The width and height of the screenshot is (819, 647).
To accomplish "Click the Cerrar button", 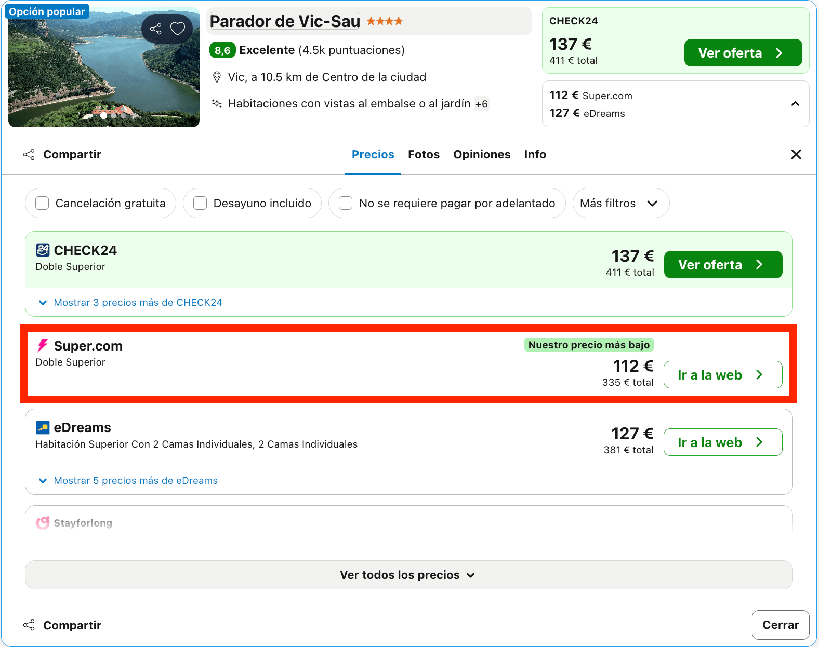I will (781, 625).
